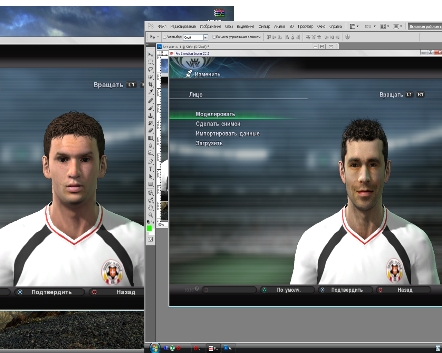Switch to Pro Evolution Soccer taskbar button
The height and width of the screenshot is (353, 442).
213,348
